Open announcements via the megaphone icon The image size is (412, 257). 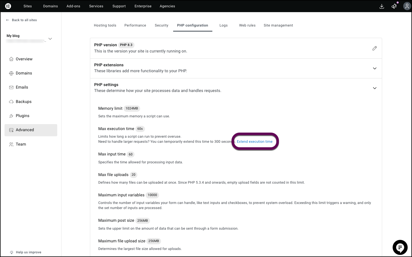click(x=394, y=6)
